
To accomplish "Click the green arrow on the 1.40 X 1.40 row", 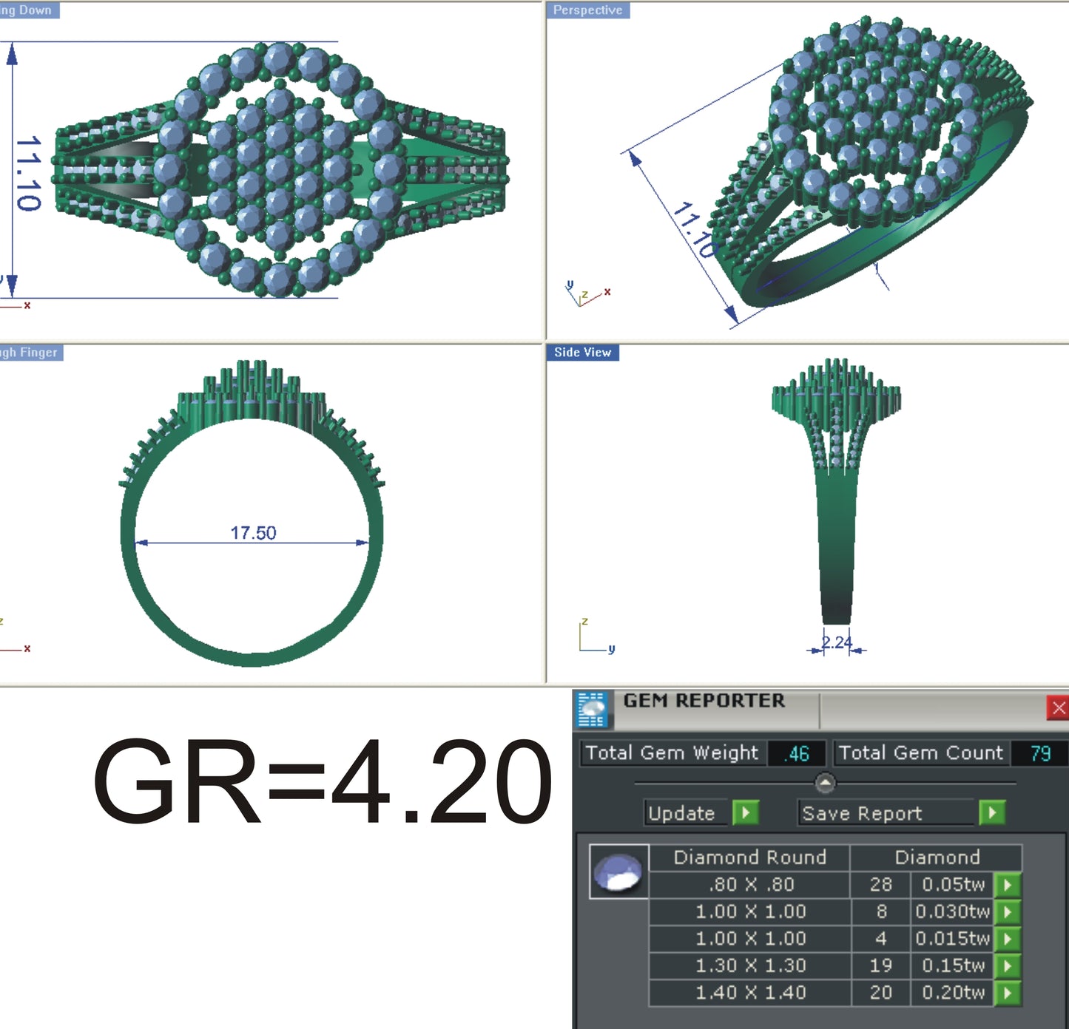I will point(1010,992).
